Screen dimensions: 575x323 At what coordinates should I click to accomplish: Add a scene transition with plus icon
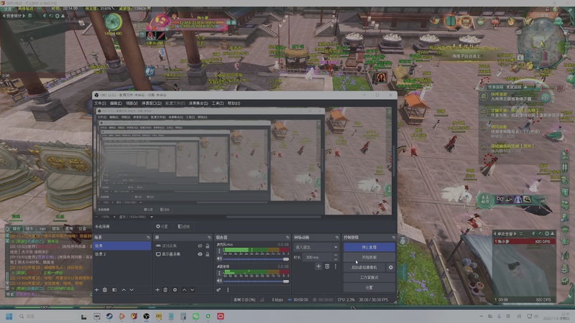point(318,266)
